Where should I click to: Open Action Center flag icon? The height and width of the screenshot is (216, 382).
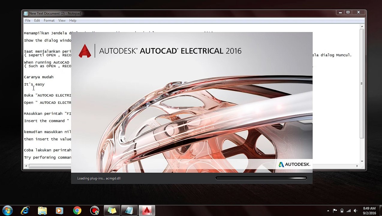(x=335, y=211)
